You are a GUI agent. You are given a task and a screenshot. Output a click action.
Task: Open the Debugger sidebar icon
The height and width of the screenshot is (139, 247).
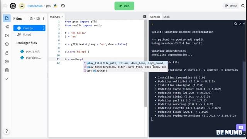[x=7, y=36]
